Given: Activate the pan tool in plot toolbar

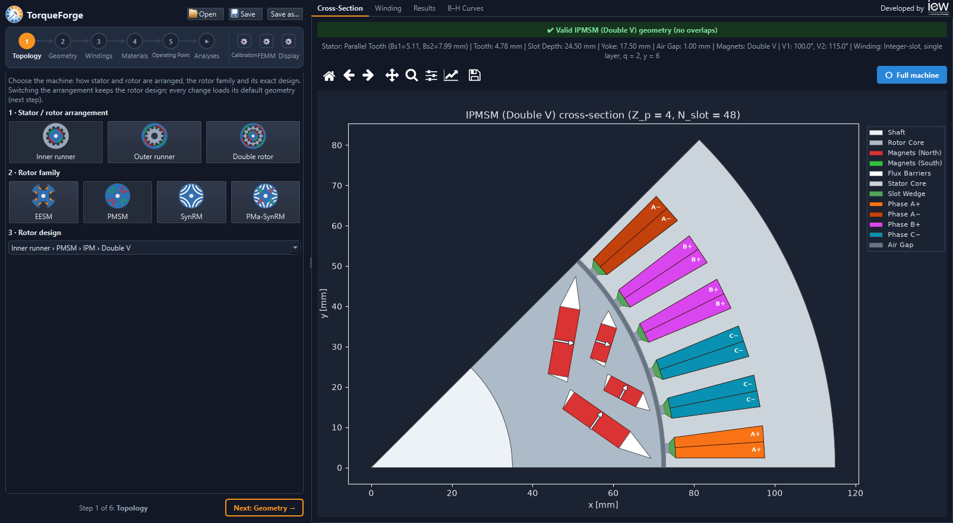Looking at the screenshot, I should point(392,75).
